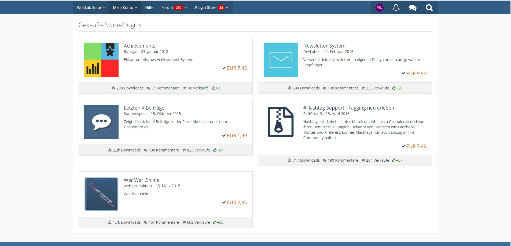511x246 pixels.
Task: Expand the Mein Konto menu
Action: [x=125, y=8]
